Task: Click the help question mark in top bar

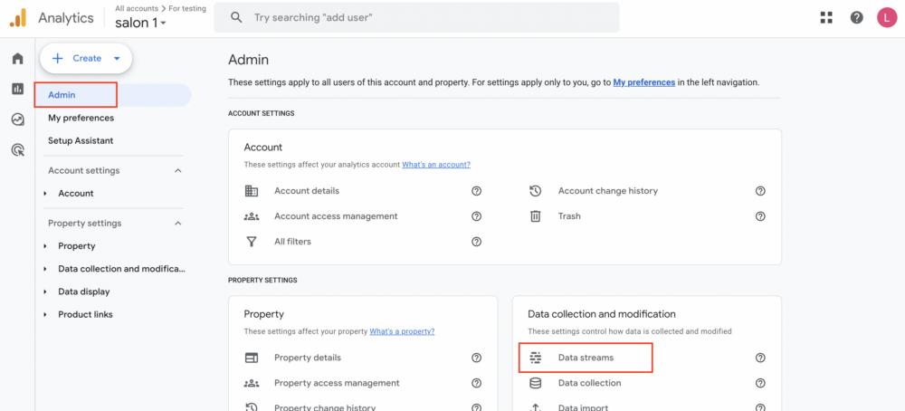Action: [x=856, y=17]
